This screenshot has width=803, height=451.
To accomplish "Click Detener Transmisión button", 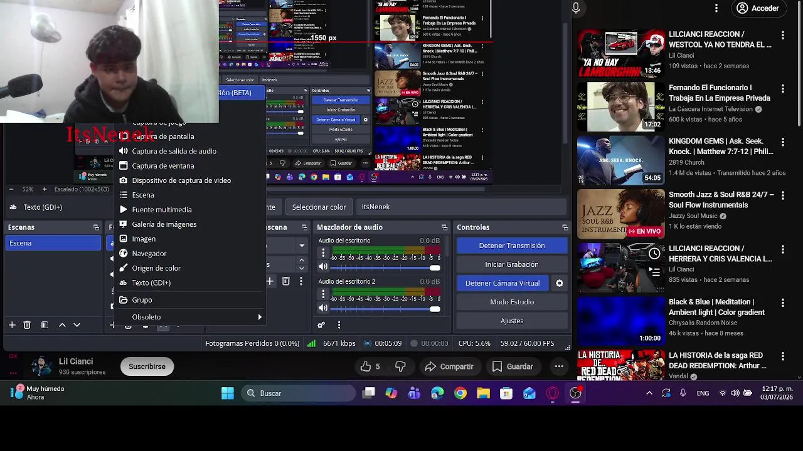I will (x=512, y=246).
